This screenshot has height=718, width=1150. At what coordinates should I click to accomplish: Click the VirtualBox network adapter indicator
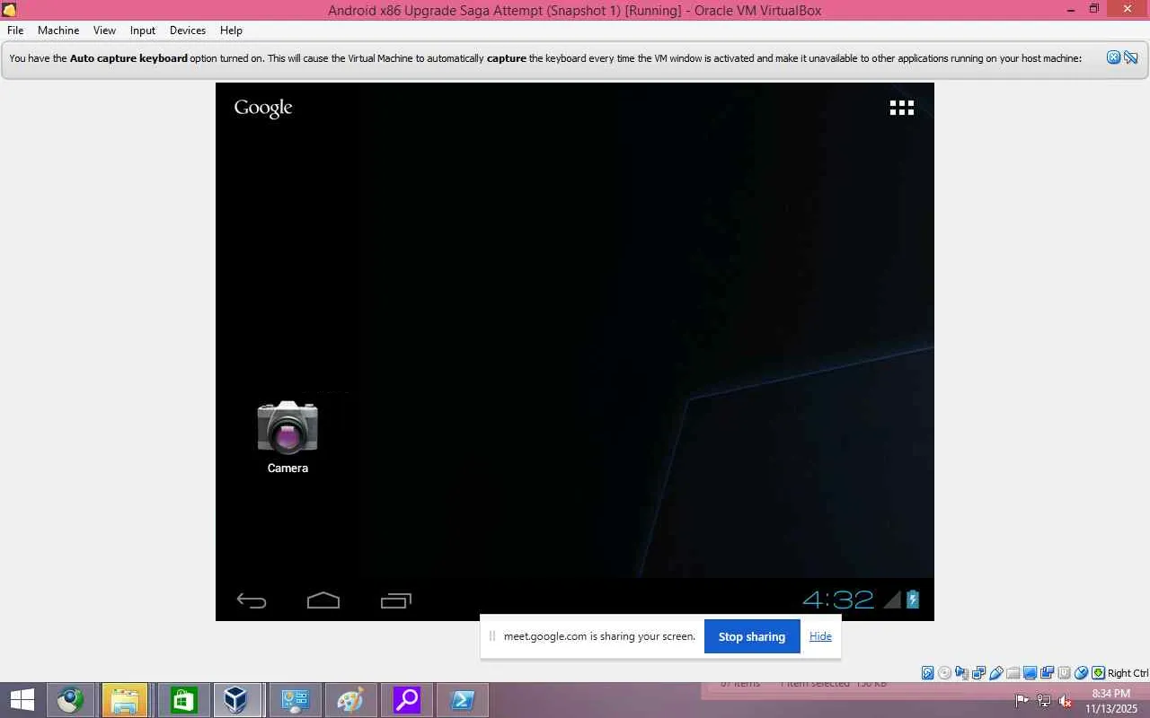(979, 673)
